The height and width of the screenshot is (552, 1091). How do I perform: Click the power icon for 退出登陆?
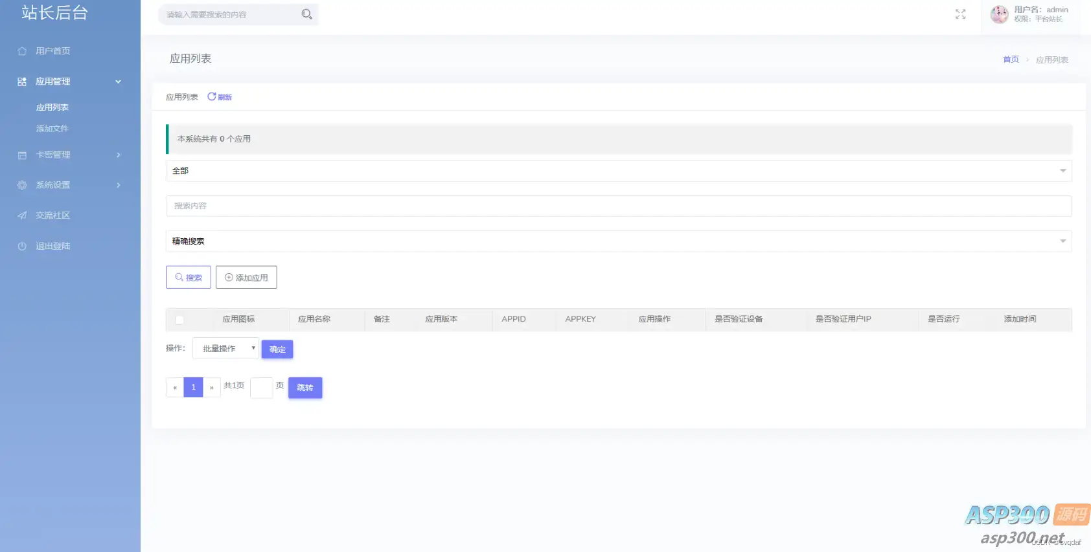pos(22,246)
